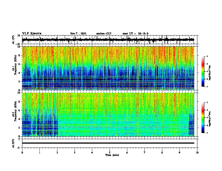This screenshot has width=222, height=171.
Task: Select the "start UT = 20:10:0" text
Action: coord(135,34)
